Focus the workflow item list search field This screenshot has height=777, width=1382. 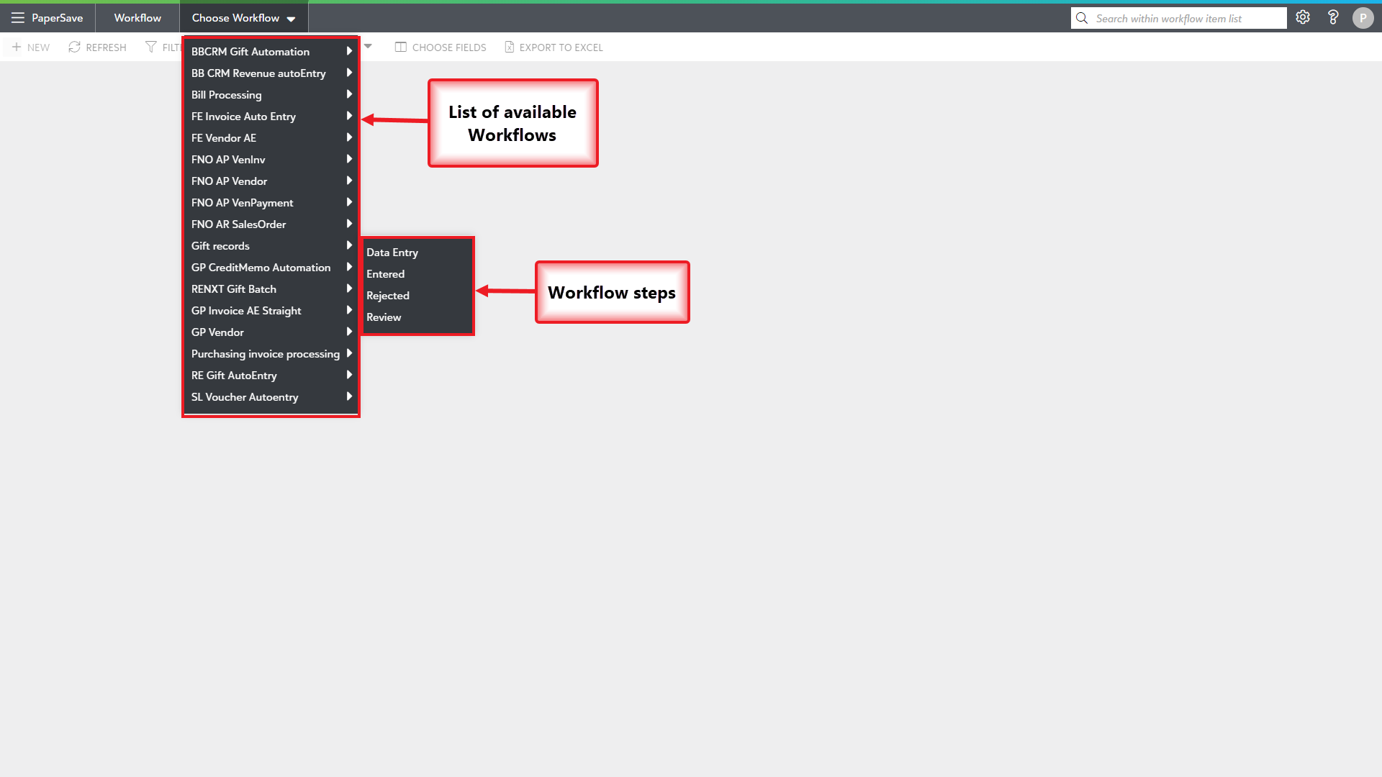(1186, 19)
